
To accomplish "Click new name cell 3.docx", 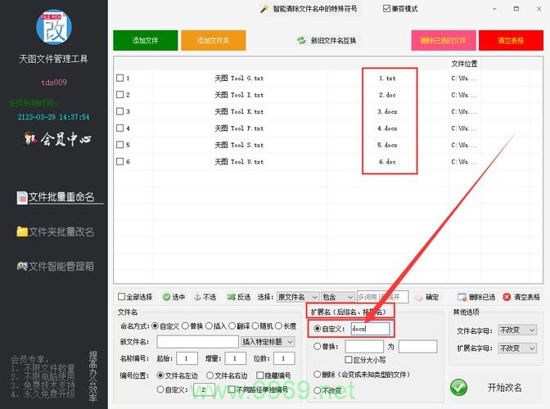I will tap(387, 111).
